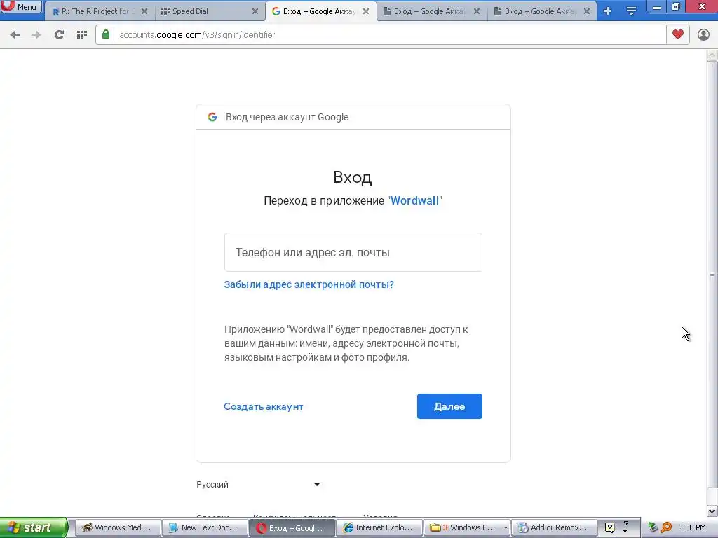Switch to Internet Explorer taskbar item
The width and height of the screenshot is (718, 538).
point(379,527)
